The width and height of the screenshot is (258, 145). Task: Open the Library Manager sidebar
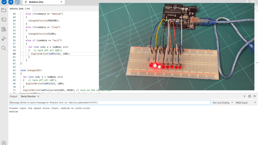4,29
